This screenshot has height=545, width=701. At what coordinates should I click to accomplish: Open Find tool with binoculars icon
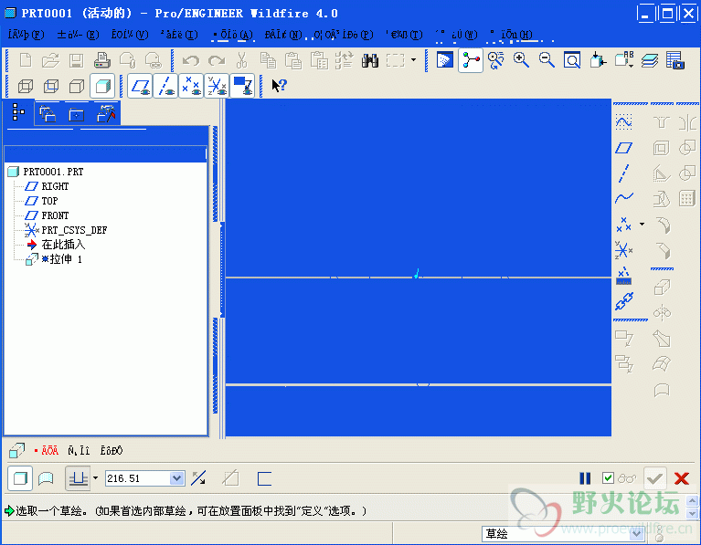pyautogui.click(x=370, y=60)
